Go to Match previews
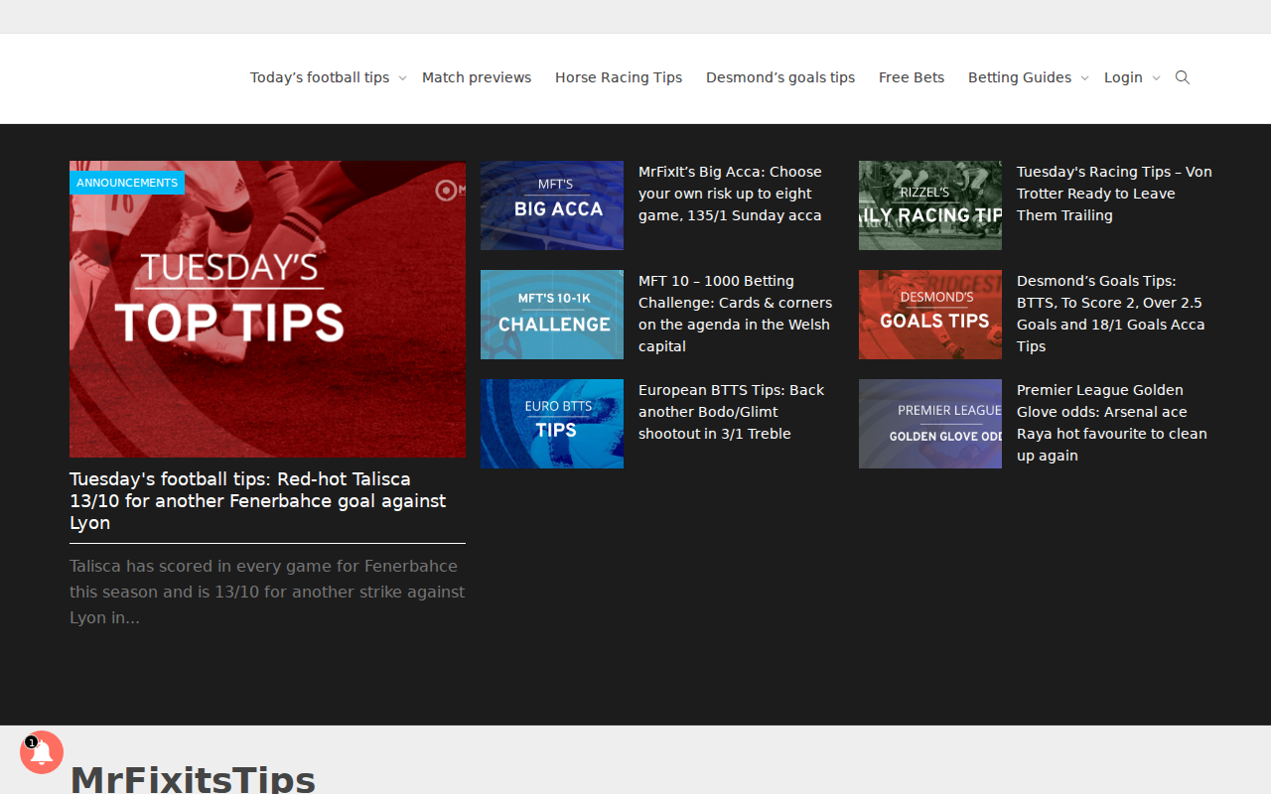Viewport: 1271px width, 794px height. (477, 77)
